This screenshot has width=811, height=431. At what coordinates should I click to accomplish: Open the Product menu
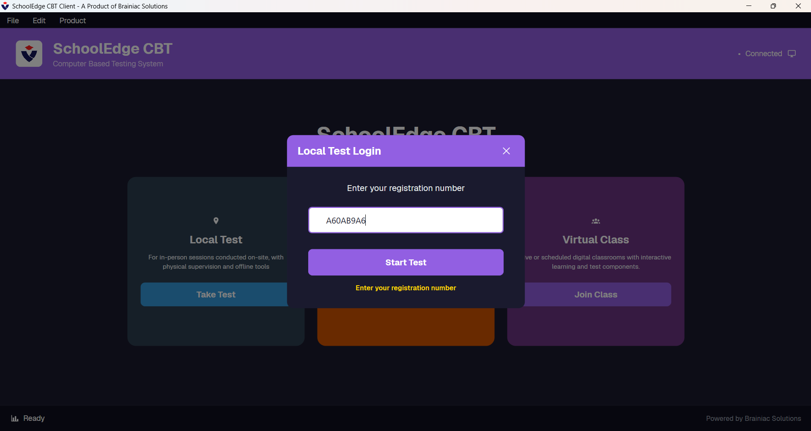tap(72, 21)
